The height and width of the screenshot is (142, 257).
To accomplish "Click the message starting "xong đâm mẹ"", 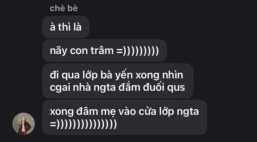I will pos(125,117).
